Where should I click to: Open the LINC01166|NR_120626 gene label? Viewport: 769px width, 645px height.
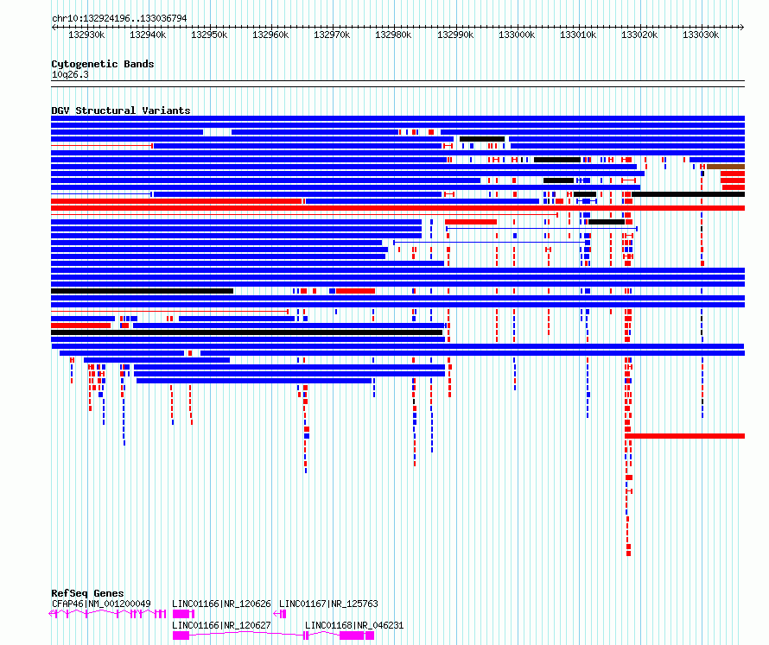[x=221, y=604]
